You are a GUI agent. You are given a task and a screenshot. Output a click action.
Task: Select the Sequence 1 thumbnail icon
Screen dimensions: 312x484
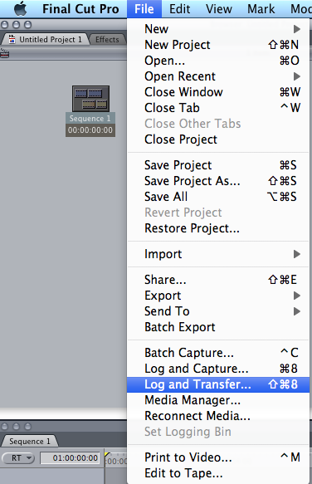click(x=90, y=99)
